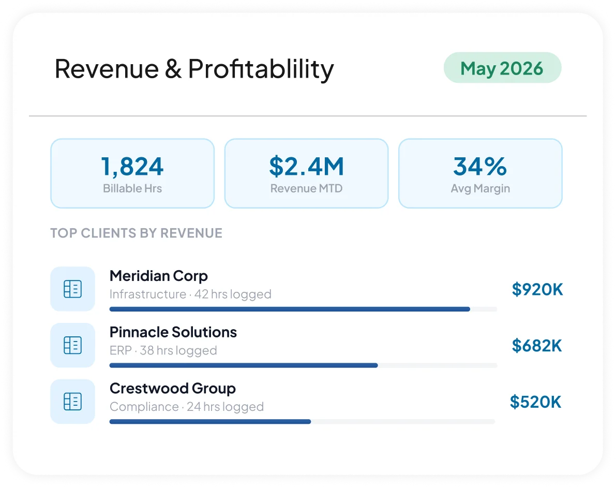Click the Pinnacle Solutions ledger icon
Image resolution: width=616 pixels, height=488 pixels.
click(x=73, y=345)
